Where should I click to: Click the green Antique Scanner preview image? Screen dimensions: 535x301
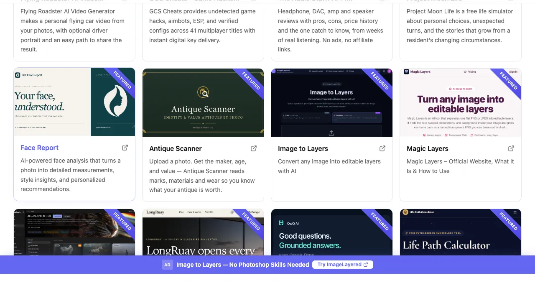click(203, 102)
